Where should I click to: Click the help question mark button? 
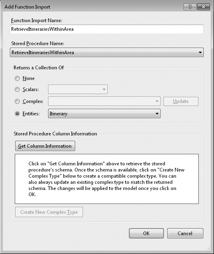point(190,7)
